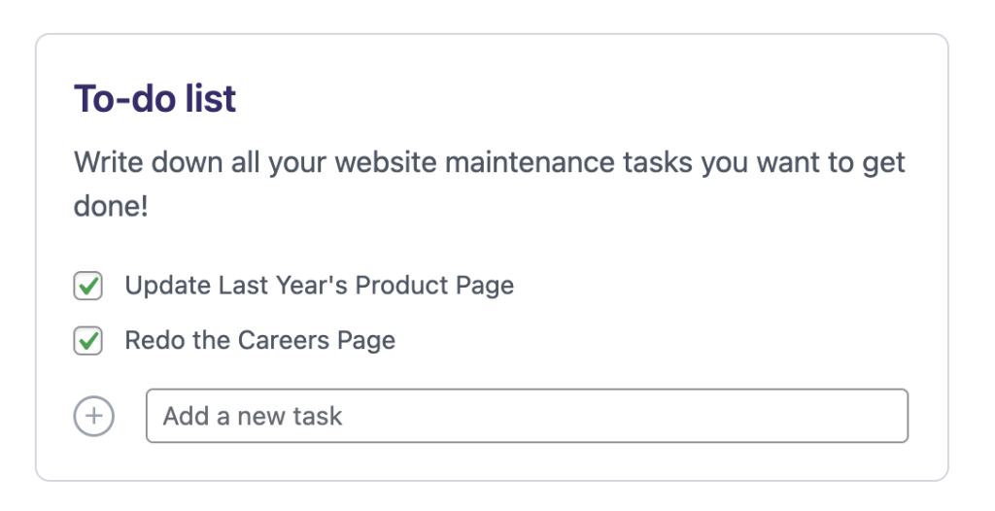Click the website maintenance tasks description text

coord(489,161)
